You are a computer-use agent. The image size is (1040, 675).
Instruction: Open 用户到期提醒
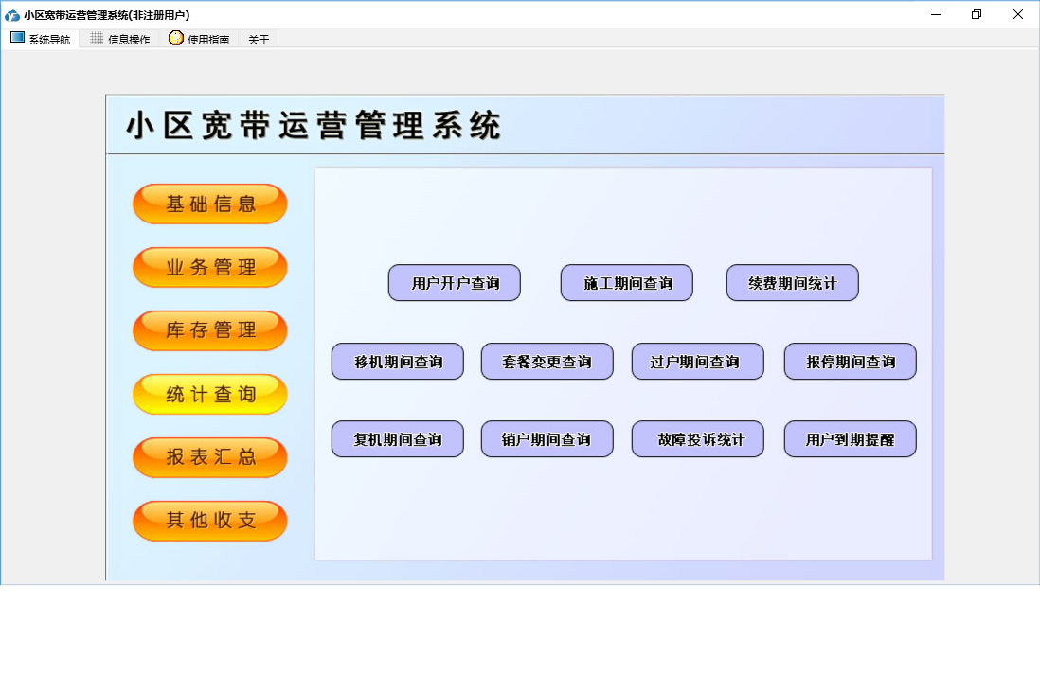point(851,439)
